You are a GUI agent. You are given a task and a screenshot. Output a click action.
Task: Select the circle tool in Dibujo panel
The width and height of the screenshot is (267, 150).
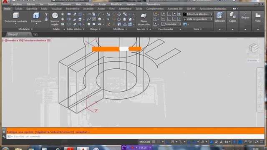(x=100, y=19)
